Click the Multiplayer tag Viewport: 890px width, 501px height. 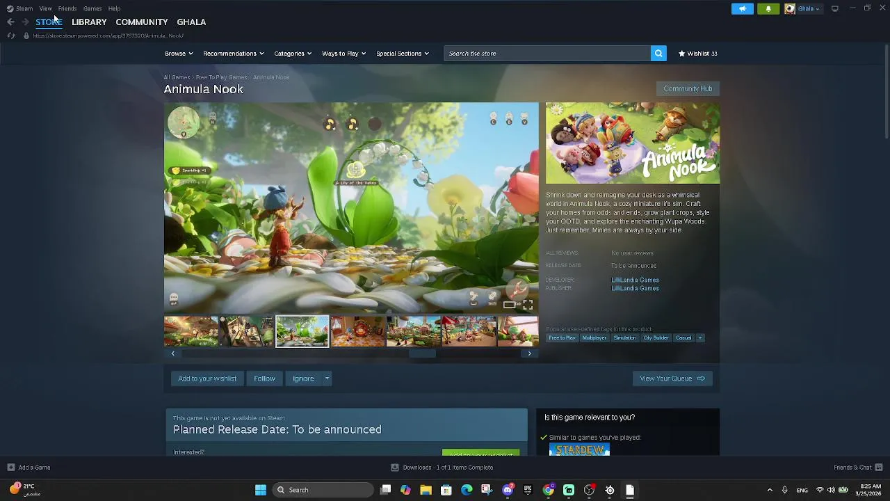click(x=594, y=338)
